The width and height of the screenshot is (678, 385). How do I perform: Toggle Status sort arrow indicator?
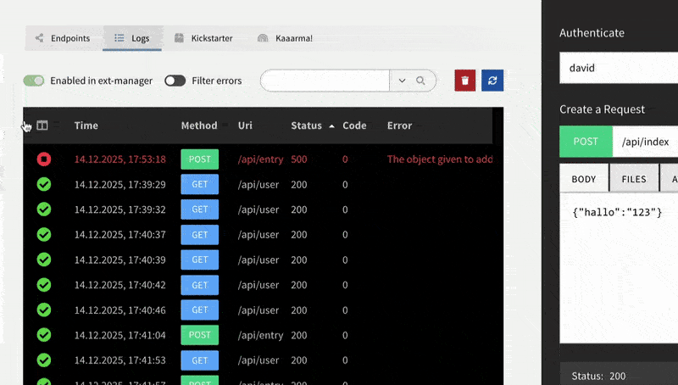coord(331,126)
